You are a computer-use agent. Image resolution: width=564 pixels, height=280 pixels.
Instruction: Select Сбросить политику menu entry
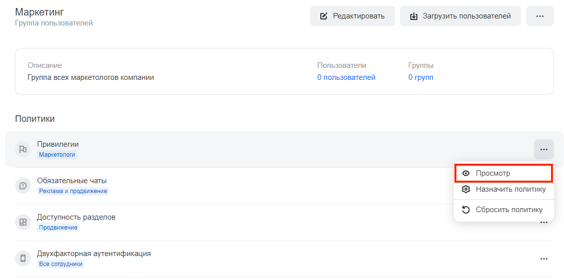coord(503,210)
